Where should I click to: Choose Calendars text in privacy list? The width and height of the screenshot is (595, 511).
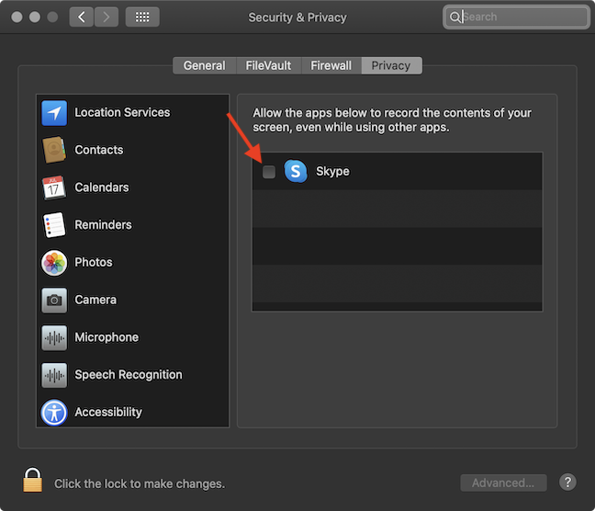coord(102,187)
